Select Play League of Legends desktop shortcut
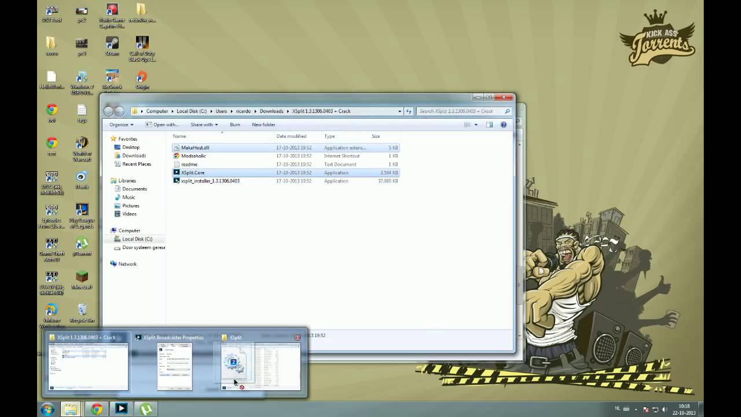Image resolution: width=741 pixels, height=417 pixels. point(82,216)
